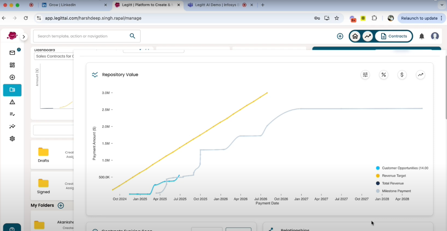Open the dashboard grid icon in sidebar

pyautogui.click(x=12, y=65)
